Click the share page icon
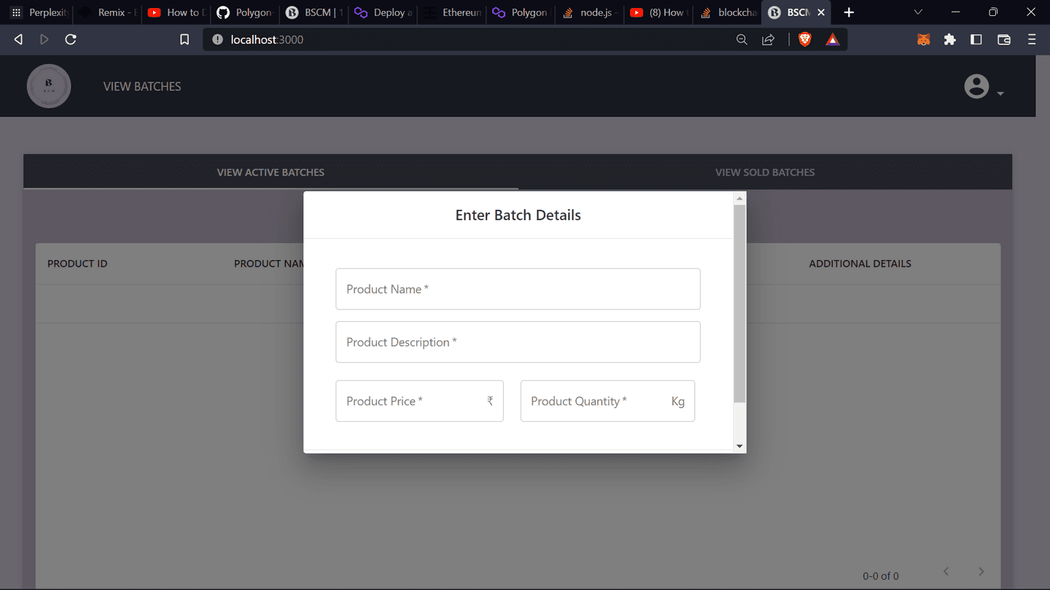Screen dimensions: 1050x590 [768, 39]
